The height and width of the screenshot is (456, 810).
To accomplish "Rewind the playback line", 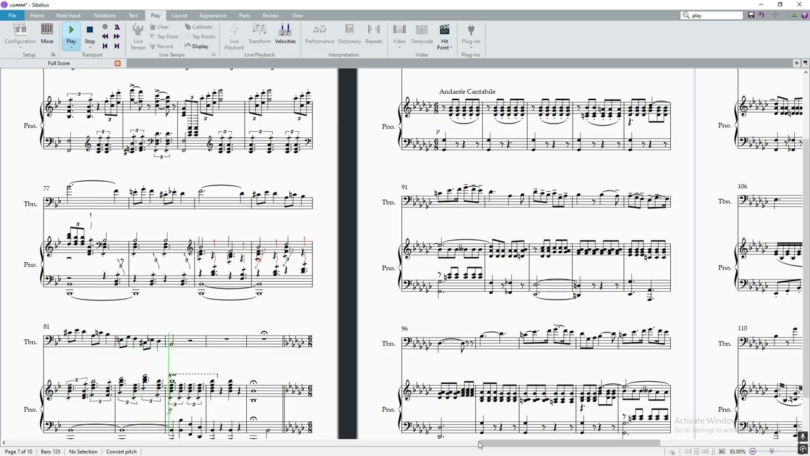I will tap(105, 37).
